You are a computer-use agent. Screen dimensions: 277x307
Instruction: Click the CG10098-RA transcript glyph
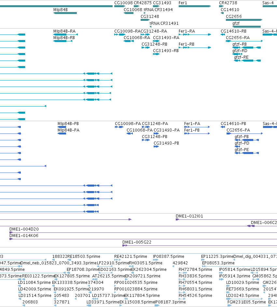(120, 35)
